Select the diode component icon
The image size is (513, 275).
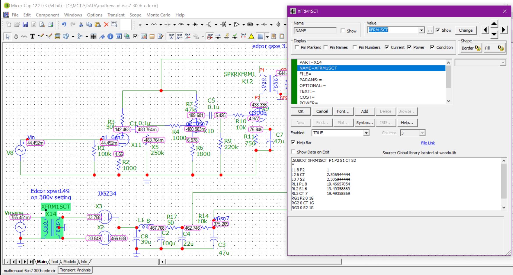pyautogui.click(x=195, y=24)
